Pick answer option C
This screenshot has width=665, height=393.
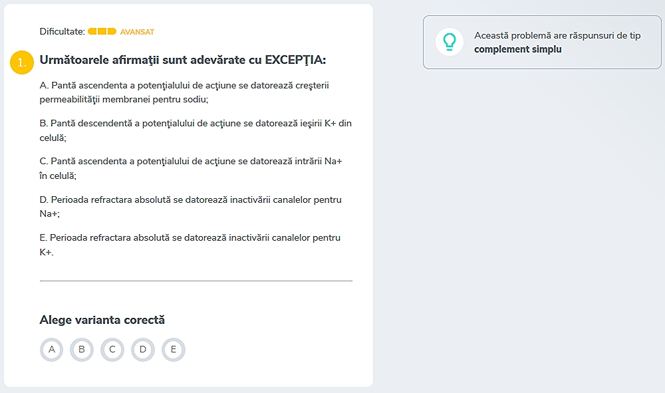pos(112,350)
